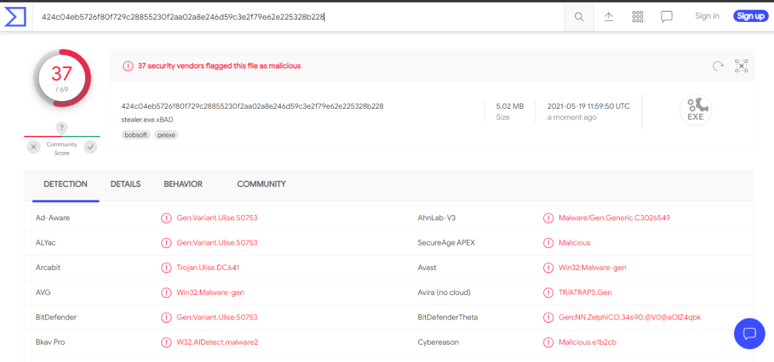The image size is (774, 362).
Task: Open the apps grid menu icon
Action: point(638,17)
